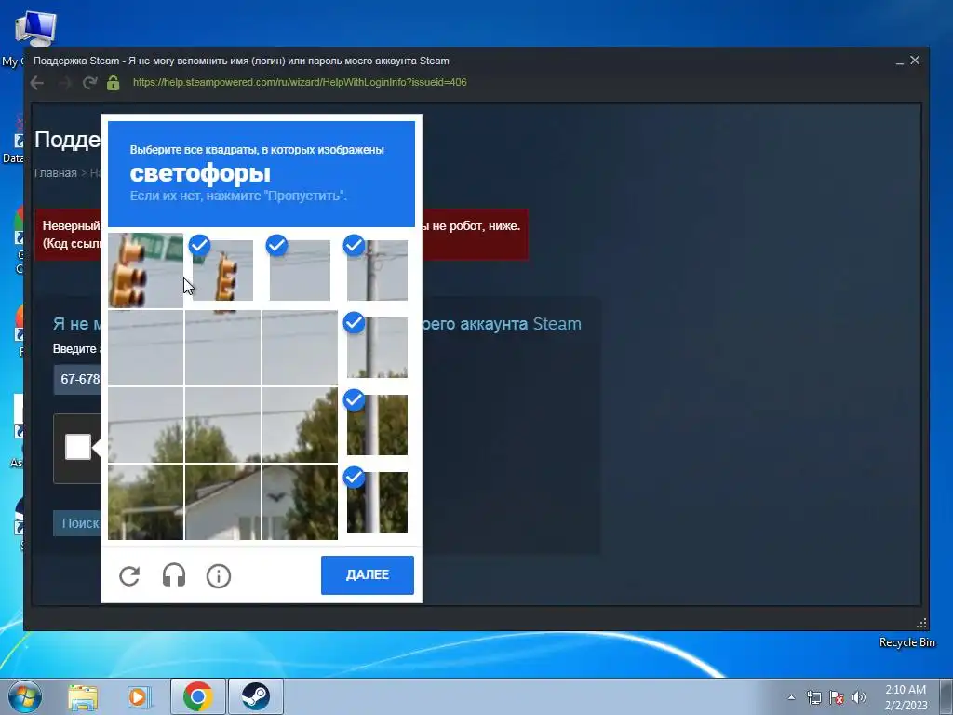Image resolution: width=953 pixels, height=715 pixels.
Task: Open Google Chrome from taskbar
Action: coord(197,696)
